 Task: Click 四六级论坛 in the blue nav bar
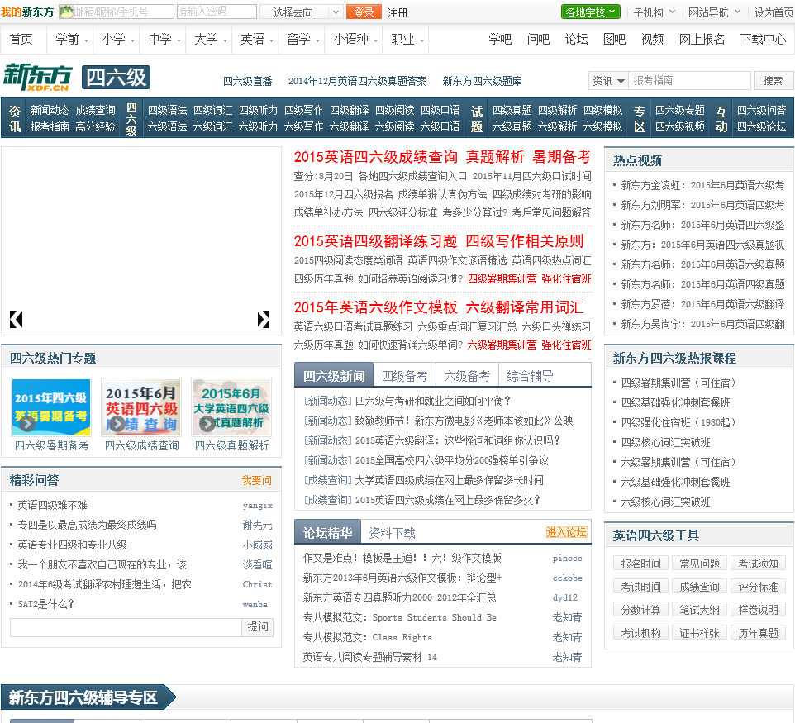click(x=761, y=126)
